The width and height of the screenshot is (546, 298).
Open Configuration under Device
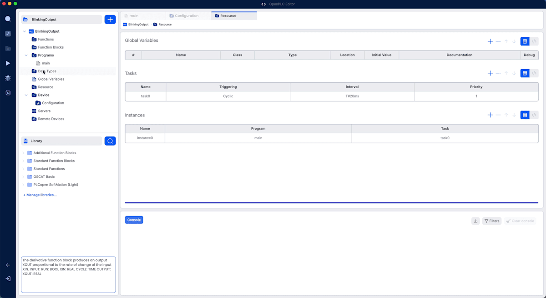tap(53, 103)
